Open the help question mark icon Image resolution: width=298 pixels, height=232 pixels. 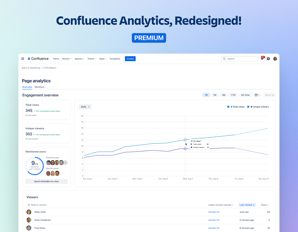coord(268,59)
